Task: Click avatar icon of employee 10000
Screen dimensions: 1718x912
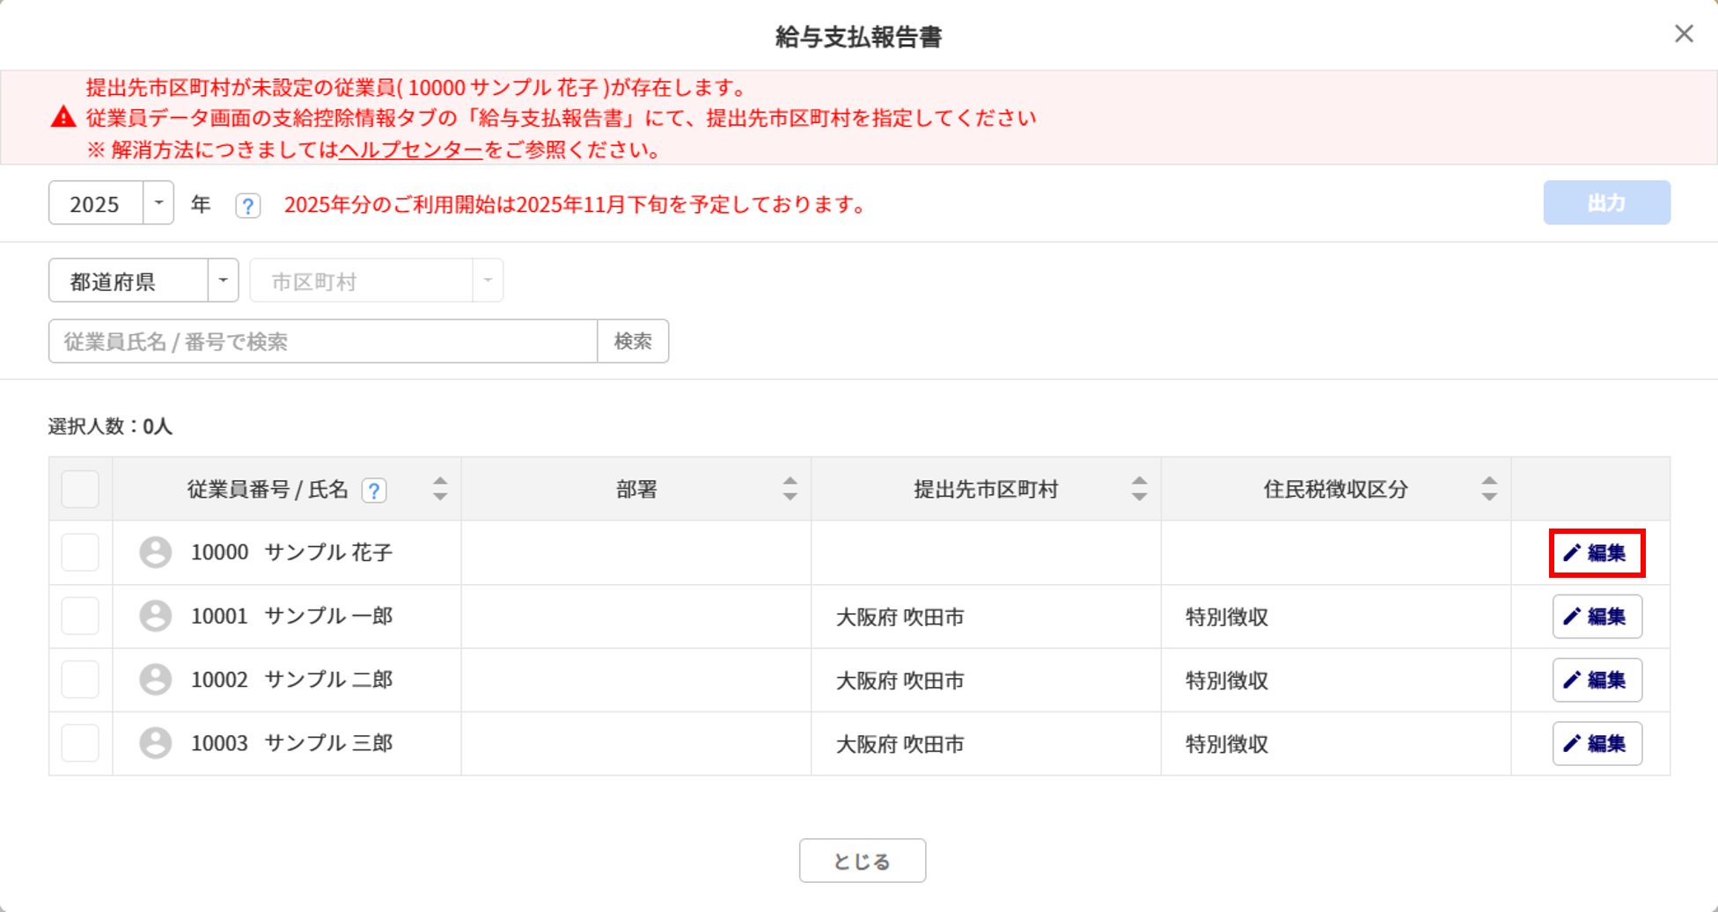Action: (156, 552)
